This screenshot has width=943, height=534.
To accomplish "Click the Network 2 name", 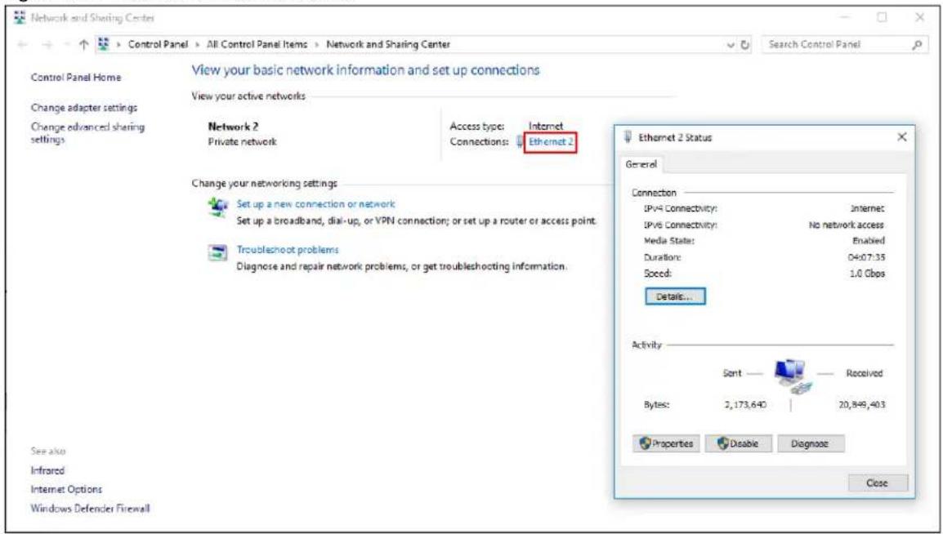I will [x=234, y=127].
